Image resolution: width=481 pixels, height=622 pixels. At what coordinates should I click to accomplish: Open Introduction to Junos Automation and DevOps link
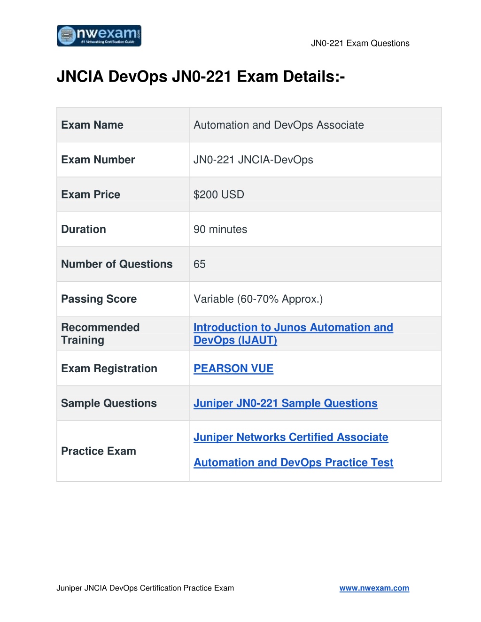click(293, 334)
